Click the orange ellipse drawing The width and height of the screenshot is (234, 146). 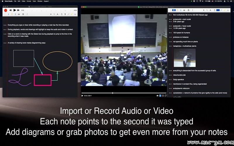point(57,61)
